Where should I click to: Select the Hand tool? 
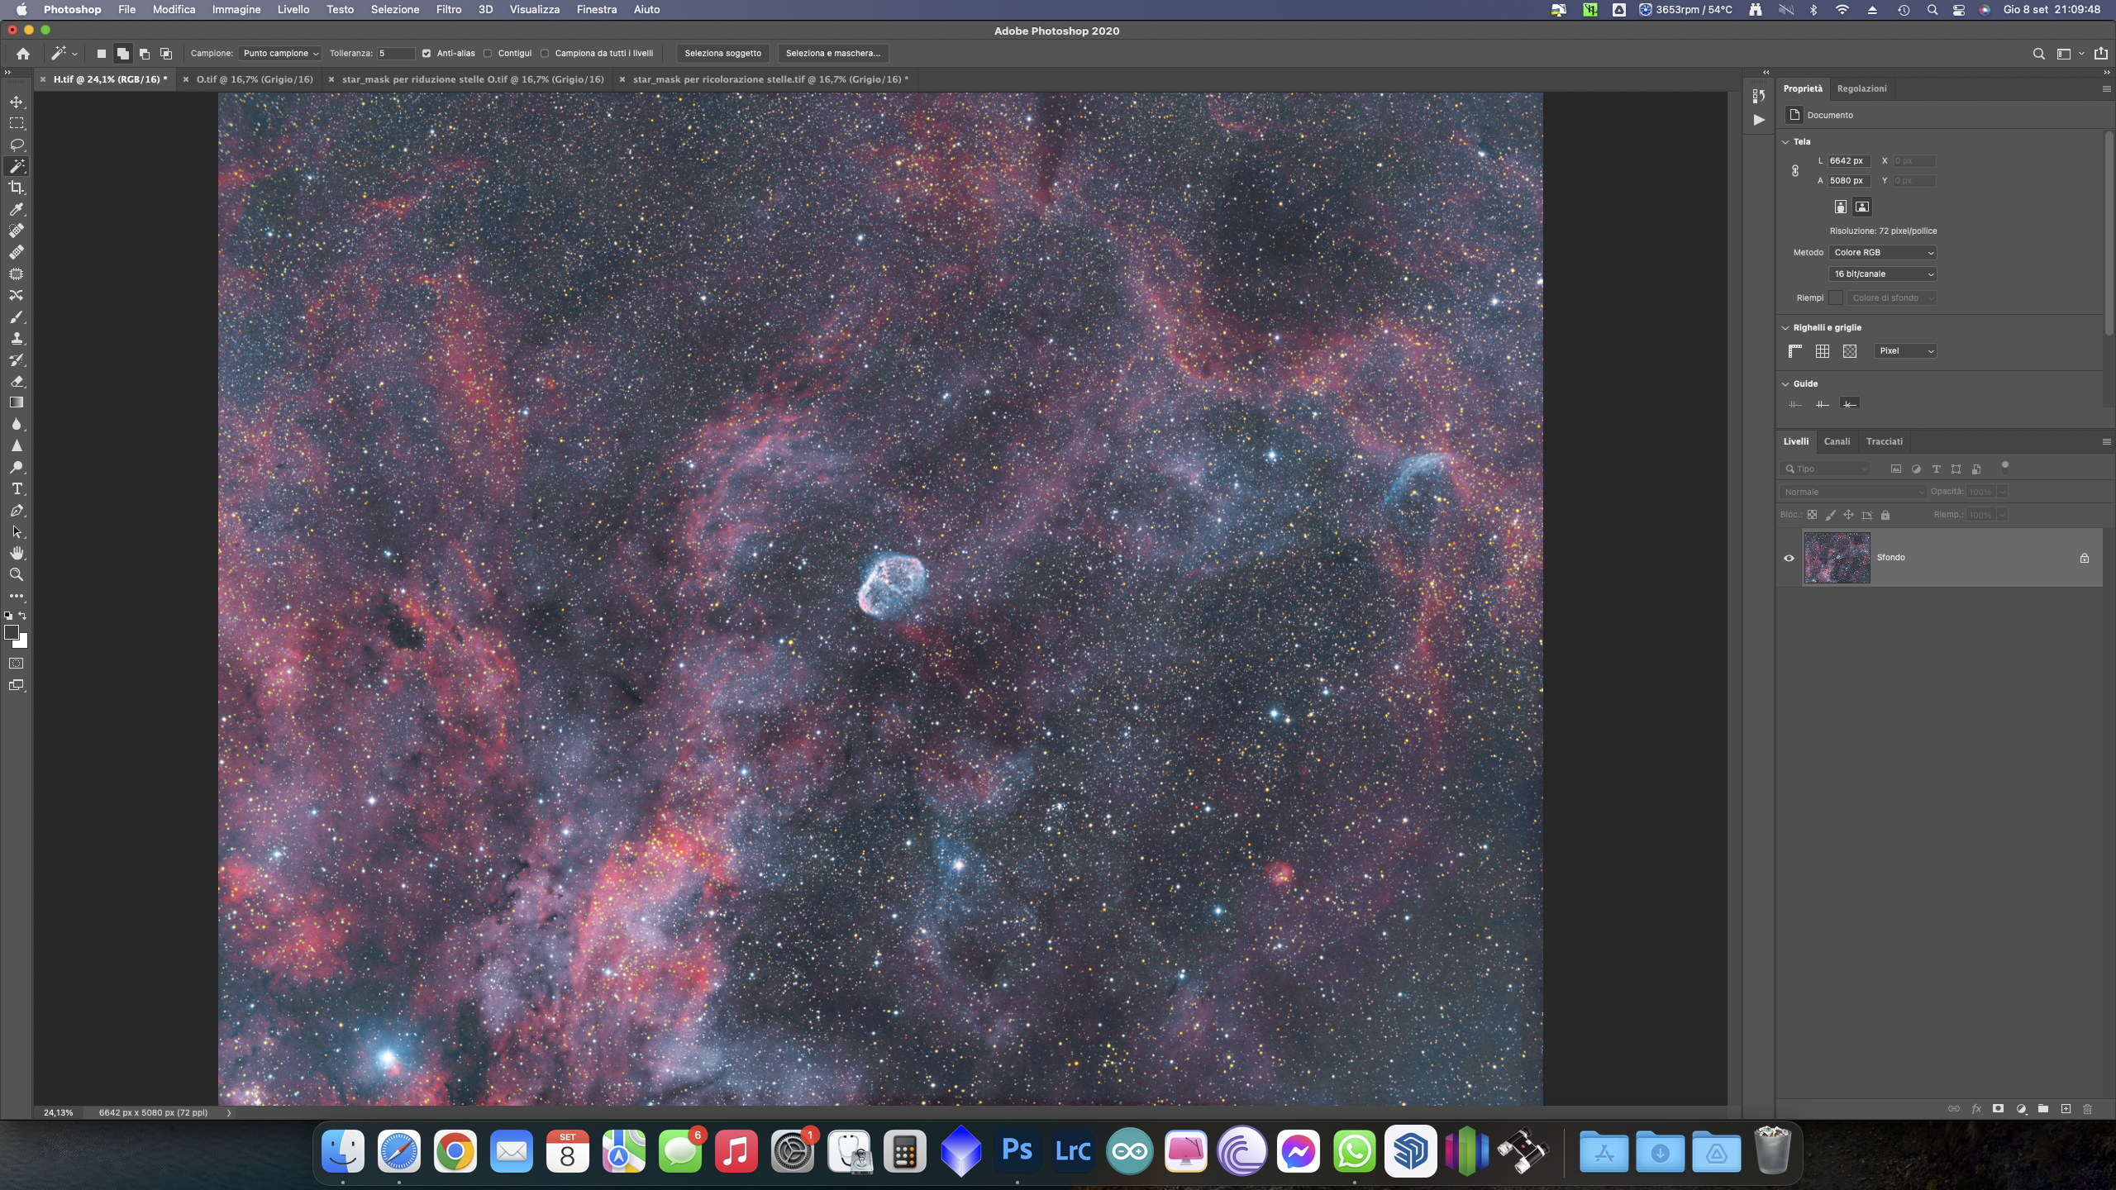coord(17,553)
